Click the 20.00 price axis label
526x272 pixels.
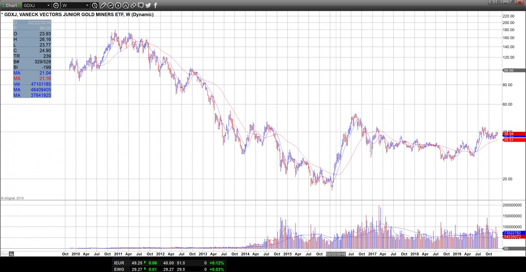pyautogui.click(x=508, y=179)
